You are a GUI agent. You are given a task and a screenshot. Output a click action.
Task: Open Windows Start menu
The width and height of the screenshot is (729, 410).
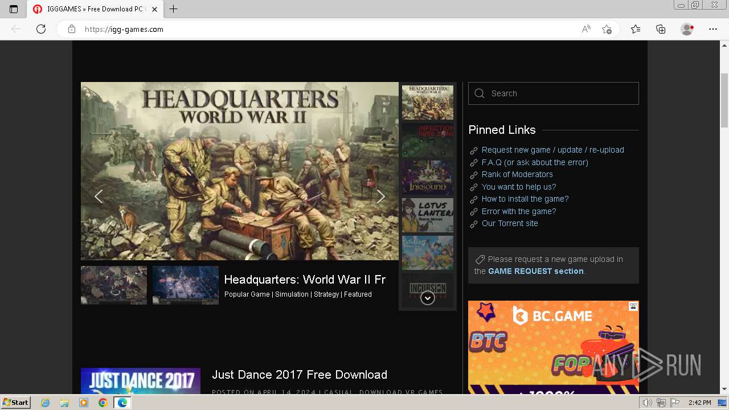tap(16, 402)
